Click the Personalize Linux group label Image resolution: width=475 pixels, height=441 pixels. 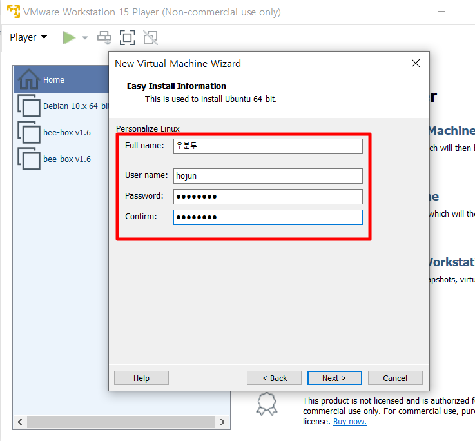(x=148, y=128)
